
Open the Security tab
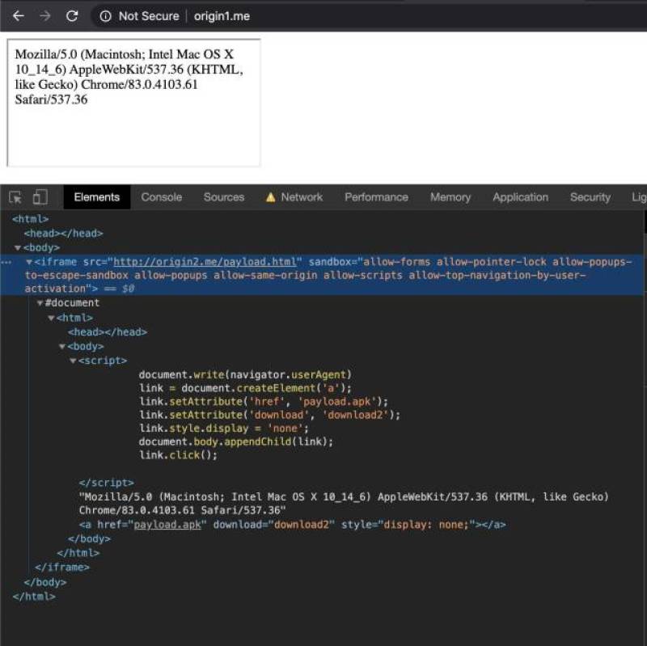590,197
